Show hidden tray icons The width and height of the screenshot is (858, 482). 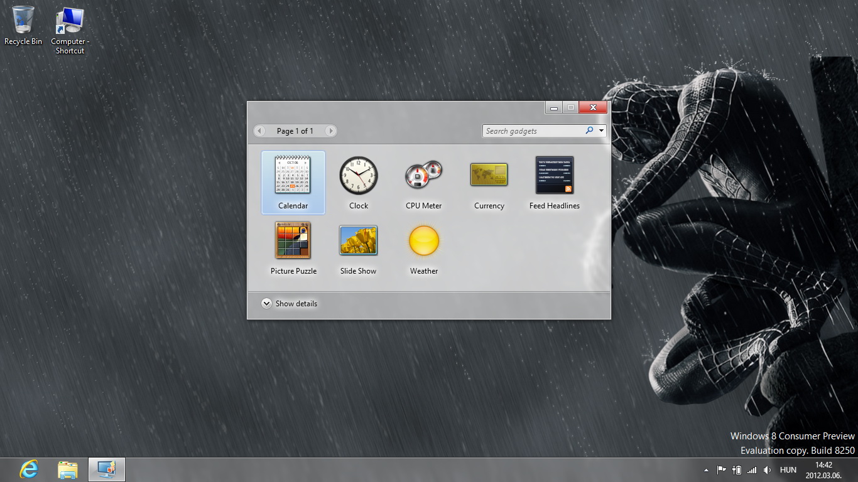[706, 469]
